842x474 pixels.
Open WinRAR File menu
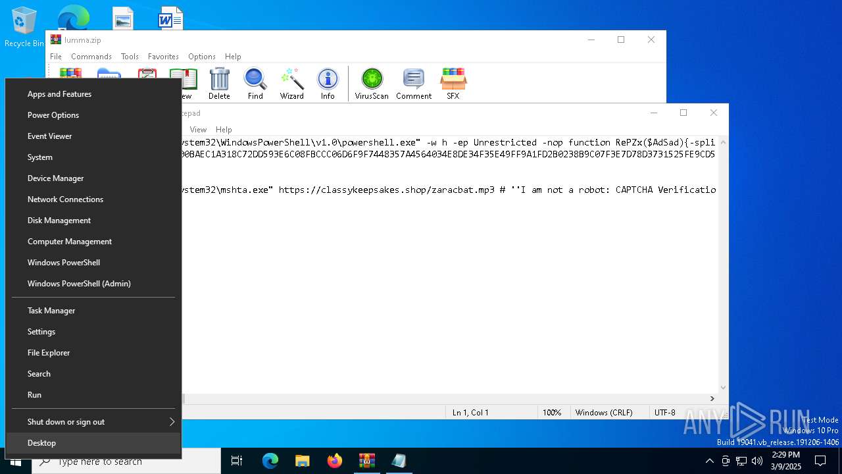click(x=56, y=57)
